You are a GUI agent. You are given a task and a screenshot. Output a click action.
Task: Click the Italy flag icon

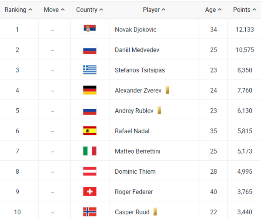[90, 151]
